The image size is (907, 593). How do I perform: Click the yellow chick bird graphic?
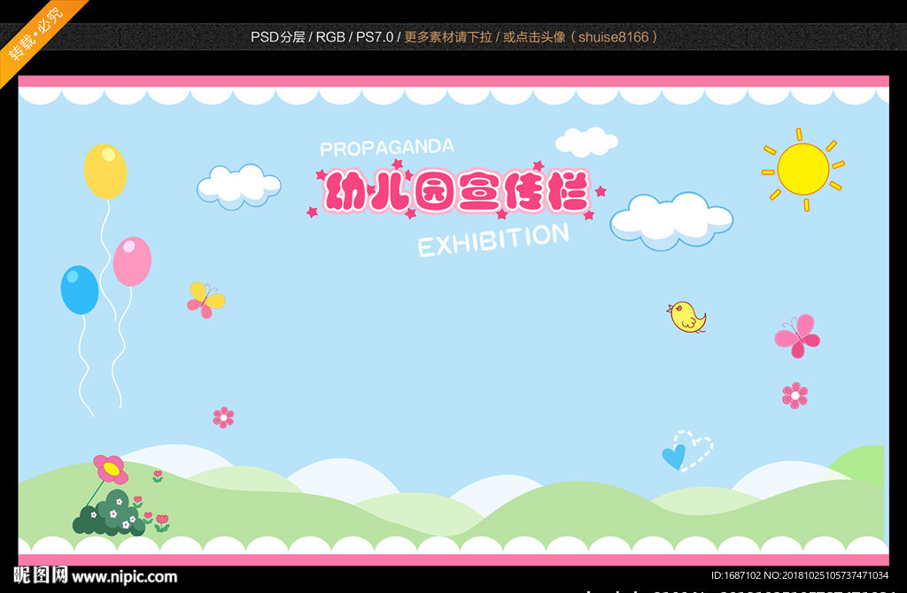pos(686,317)
